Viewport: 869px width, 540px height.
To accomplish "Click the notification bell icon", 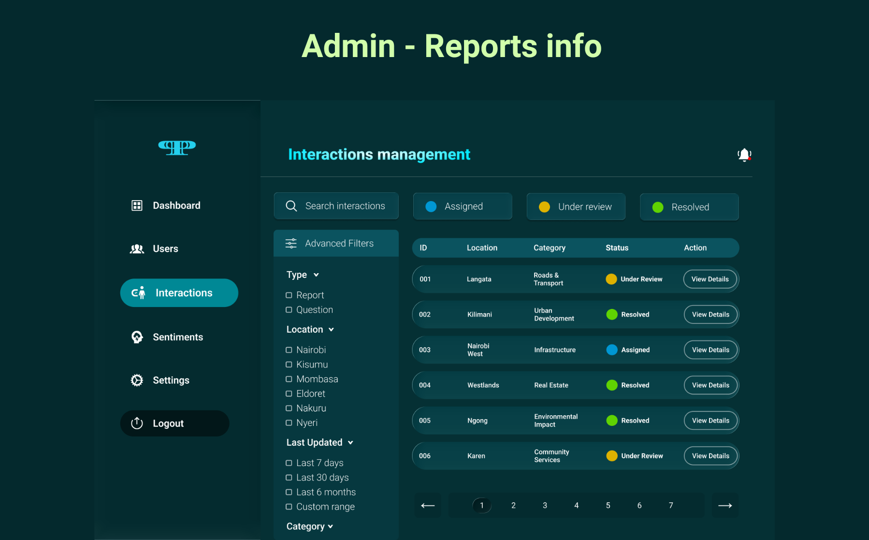I will tap(744, 155).
